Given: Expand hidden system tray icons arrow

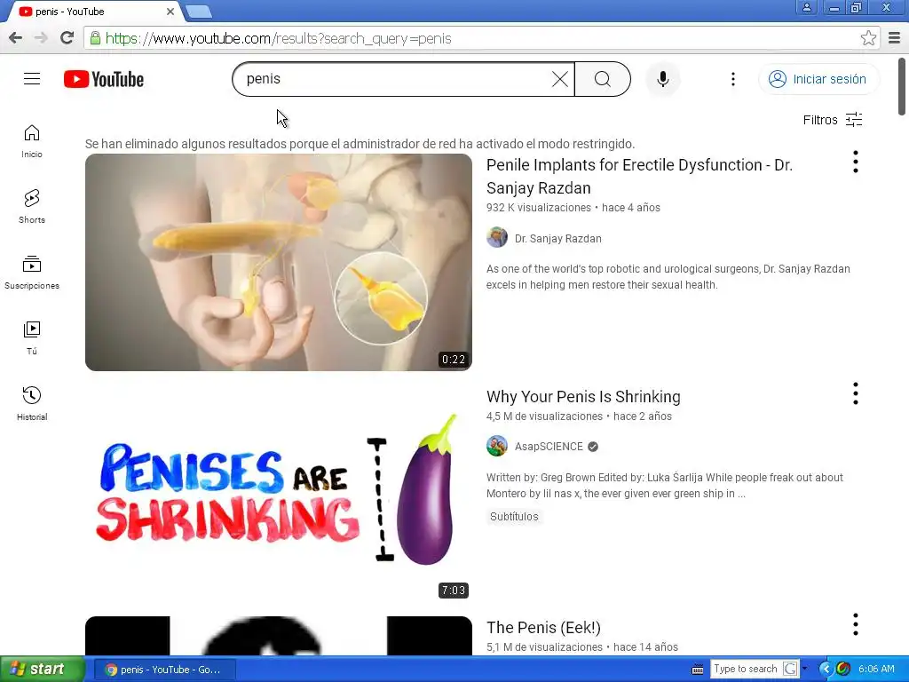Looking at the screenshot, I should click(826, 670).
